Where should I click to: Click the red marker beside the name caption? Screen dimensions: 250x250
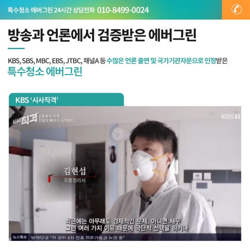coord(50,178)
